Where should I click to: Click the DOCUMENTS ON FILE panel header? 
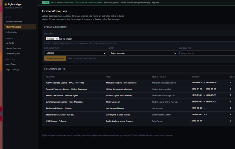55,69
